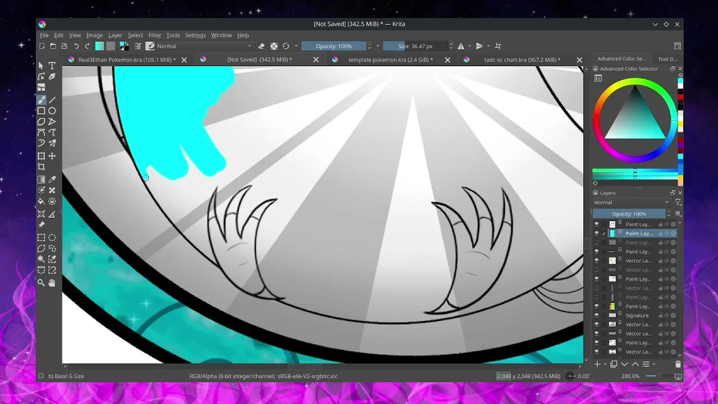Click the brush Opacity slider
This screenshot has width=718, height=404.
point(334,46)
